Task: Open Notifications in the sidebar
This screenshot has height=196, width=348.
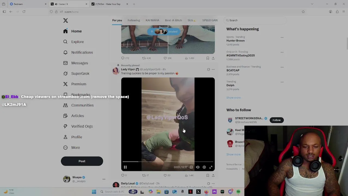Action: tap(78, 52)
